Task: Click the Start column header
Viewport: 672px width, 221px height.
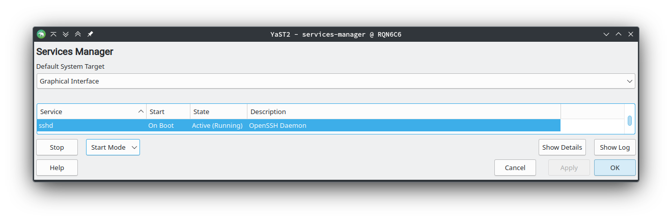Action: (168, 112)
